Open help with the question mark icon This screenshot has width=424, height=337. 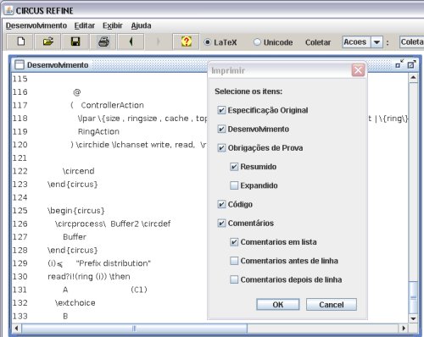tap(186, 42)
